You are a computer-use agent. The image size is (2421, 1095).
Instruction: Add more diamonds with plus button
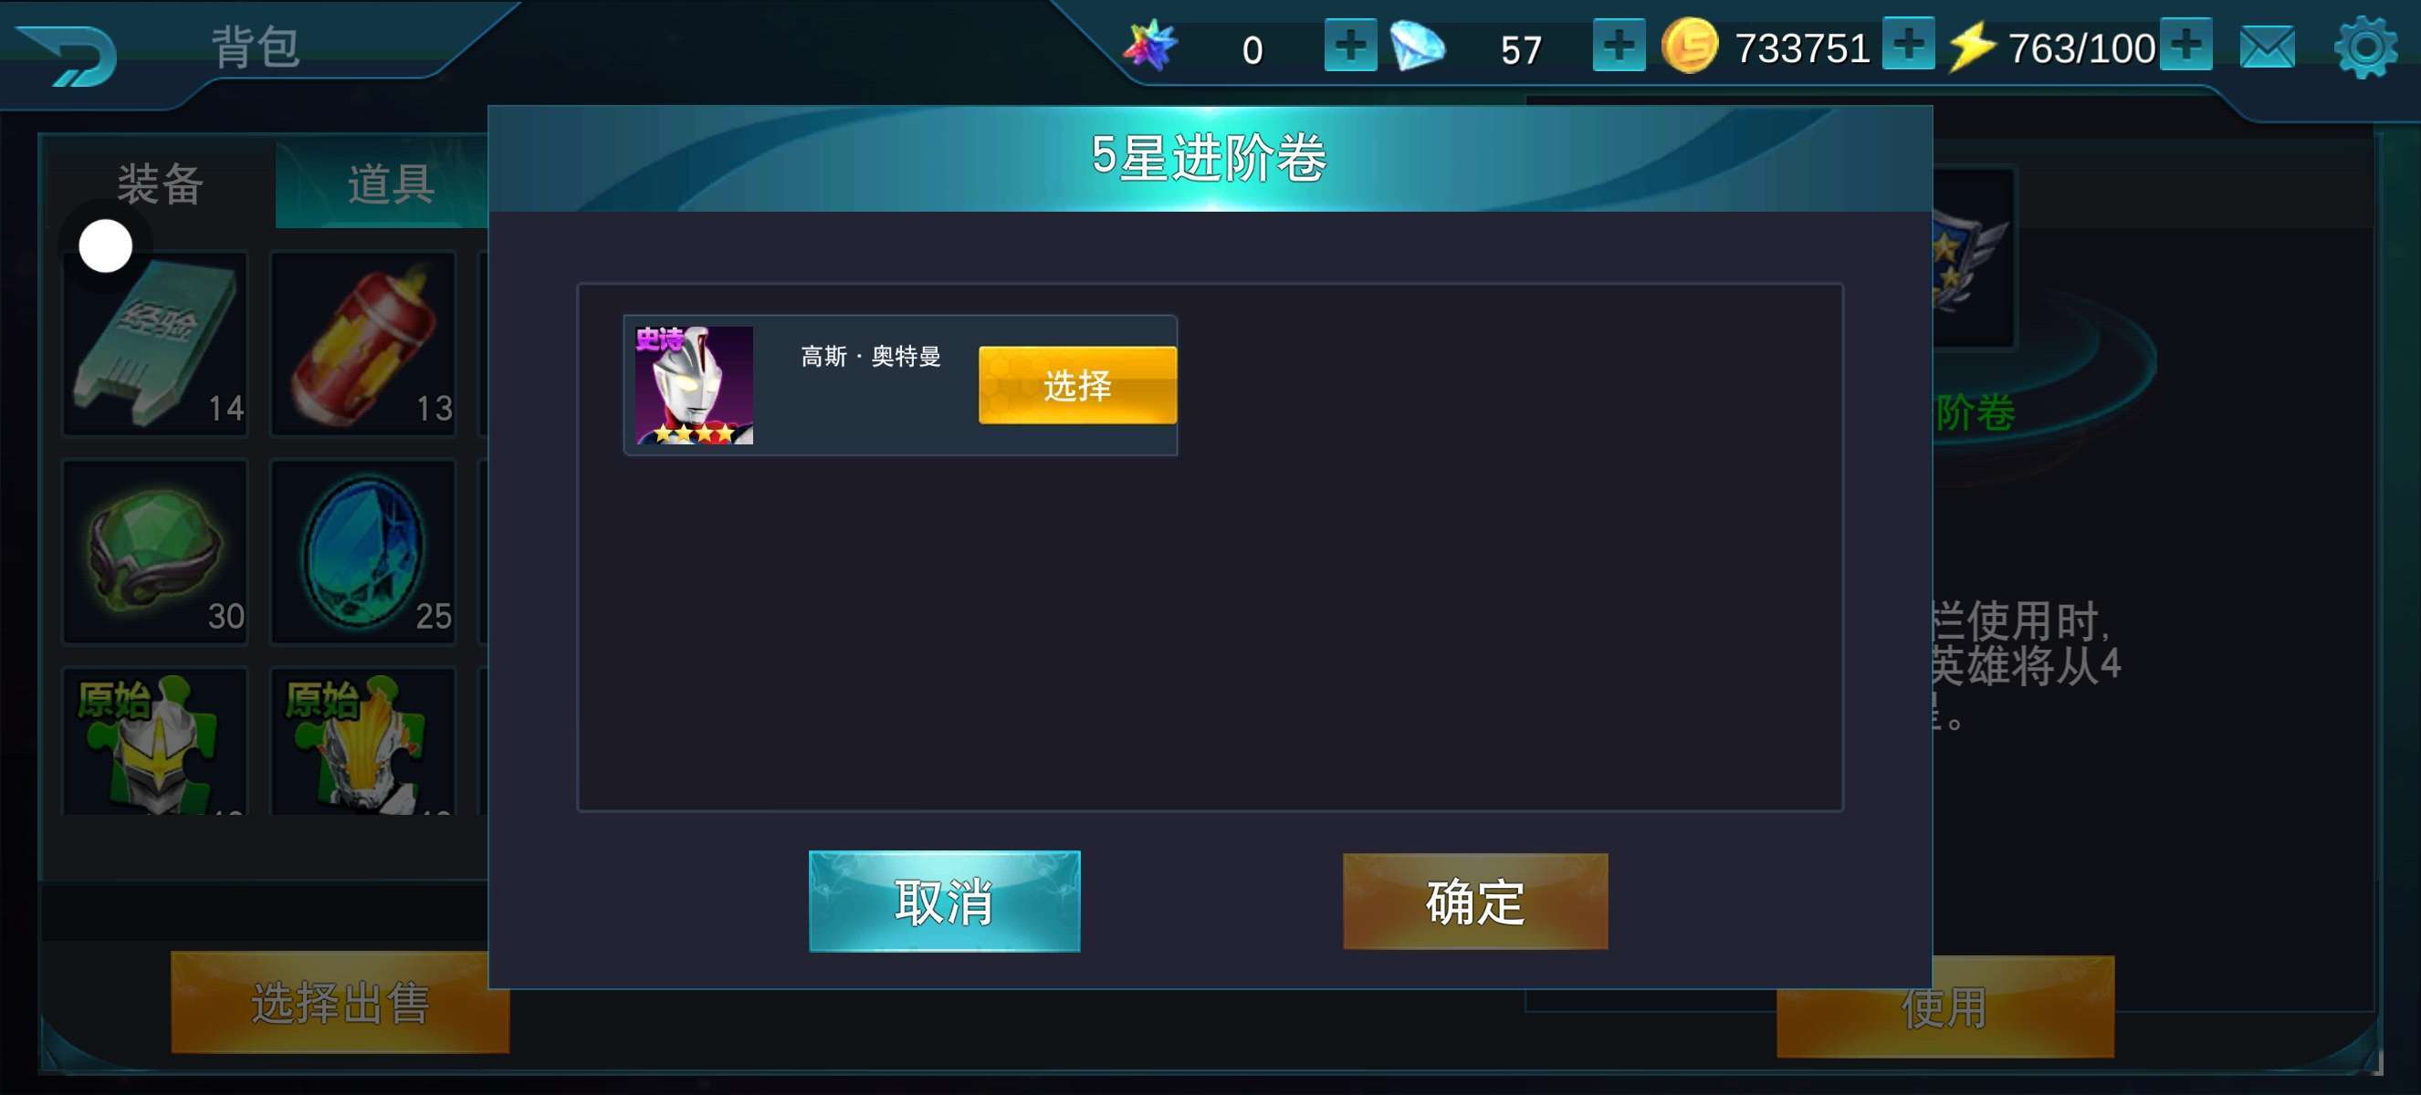pos(1618,45)
